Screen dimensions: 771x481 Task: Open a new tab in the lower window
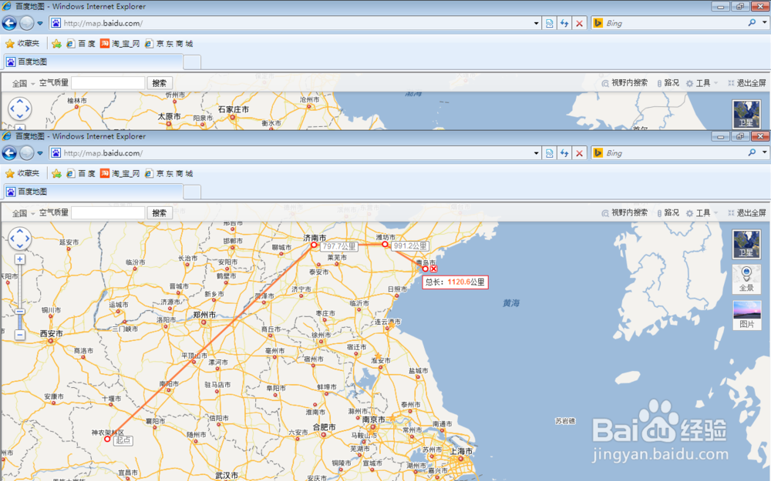pos(192,192)
